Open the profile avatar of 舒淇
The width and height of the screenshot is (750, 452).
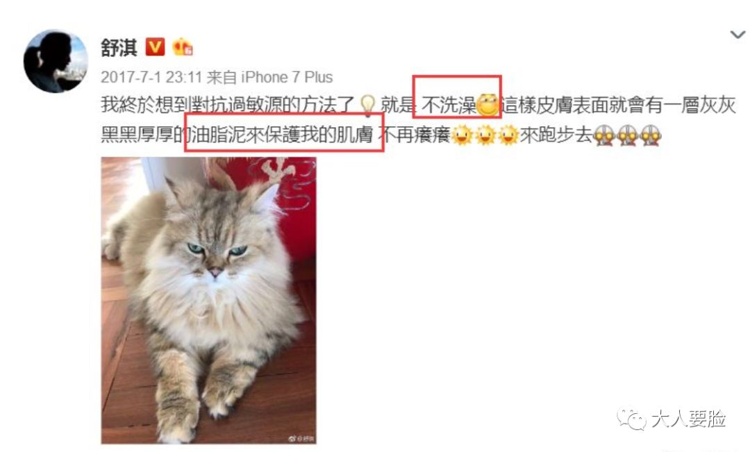click(x=56, y=61)
